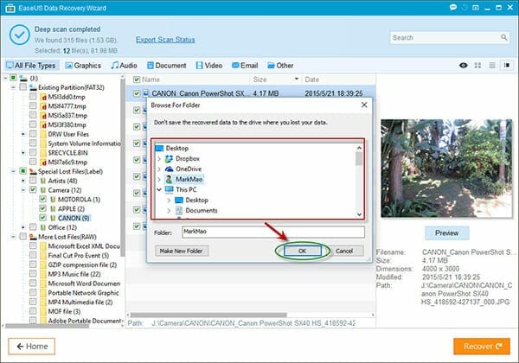Collapse the This PC tree node
The height and width of the screenshot is (363, 519).
pos(158,189)
